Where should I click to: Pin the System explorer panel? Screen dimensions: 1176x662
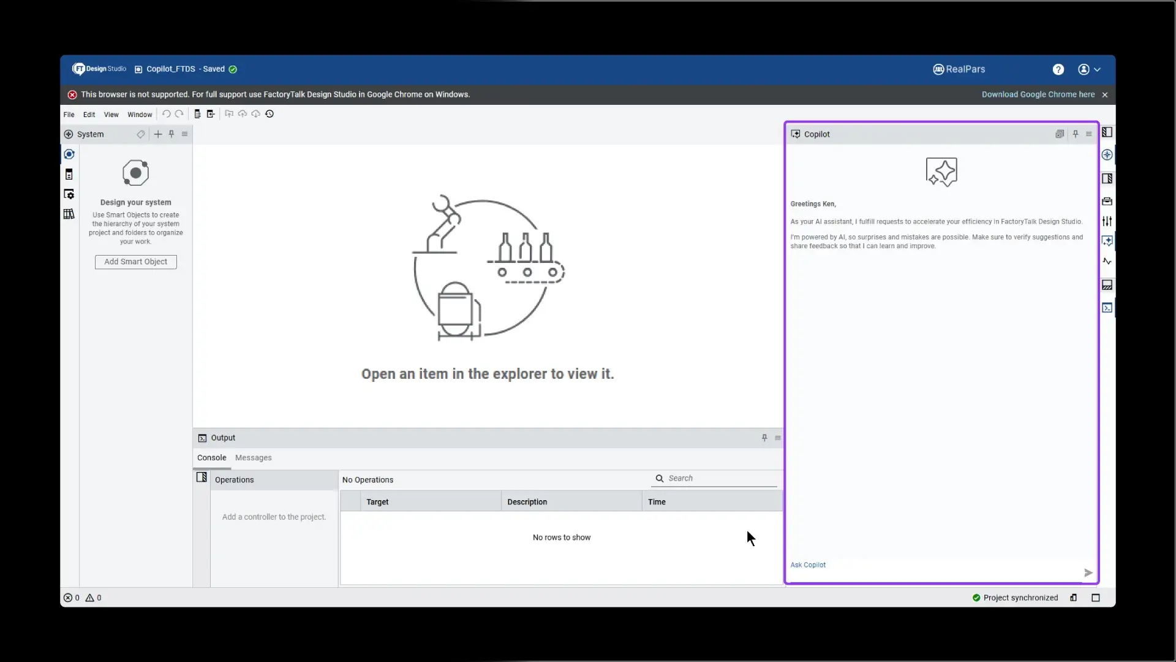coord(171,134)
